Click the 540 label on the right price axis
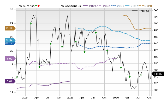 point(156,10)
